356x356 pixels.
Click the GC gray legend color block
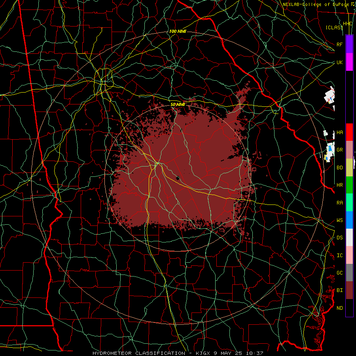[349, 273]
